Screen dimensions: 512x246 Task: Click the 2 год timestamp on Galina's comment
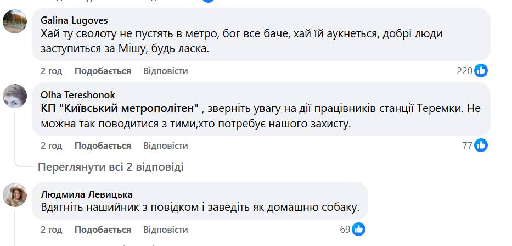click(51, 71)
